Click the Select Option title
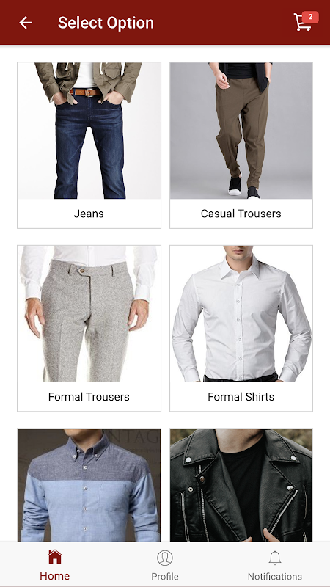This screenshot has height=587, width=330. 106,23
